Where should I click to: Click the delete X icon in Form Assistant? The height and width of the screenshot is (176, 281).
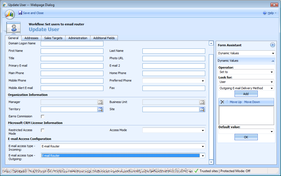click(x=222, y=102)
